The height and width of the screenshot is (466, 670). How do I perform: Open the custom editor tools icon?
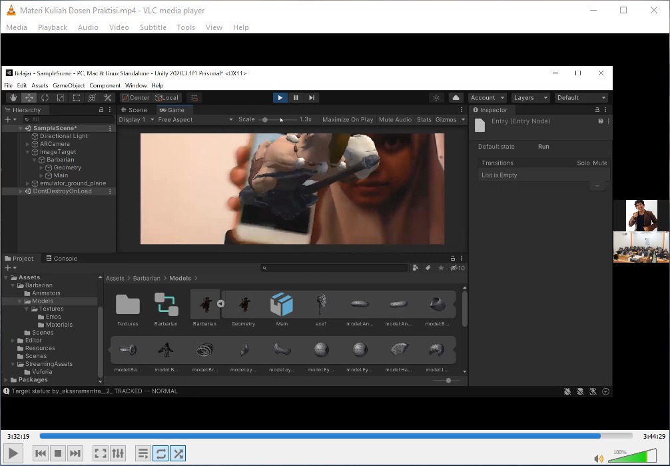coord(108,97)
